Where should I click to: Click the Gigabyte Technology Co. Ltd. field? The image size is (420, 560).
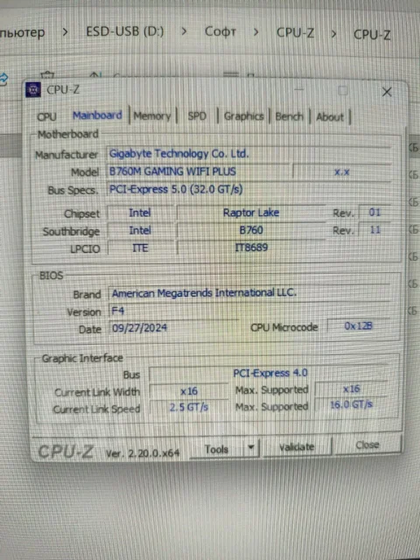point(248,154)
